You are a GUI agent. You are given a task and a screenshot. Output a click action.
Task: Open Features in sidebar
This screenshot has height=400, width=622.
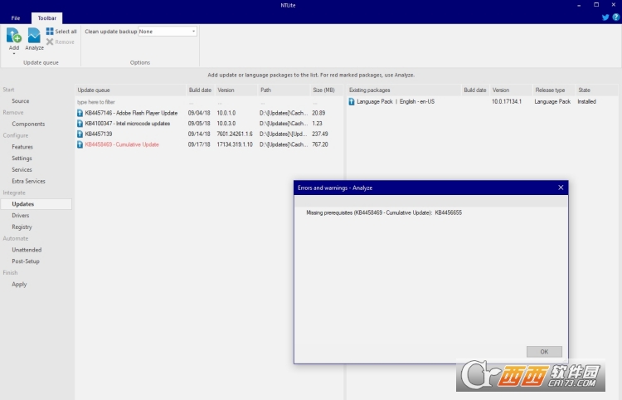tap(22, 147)
